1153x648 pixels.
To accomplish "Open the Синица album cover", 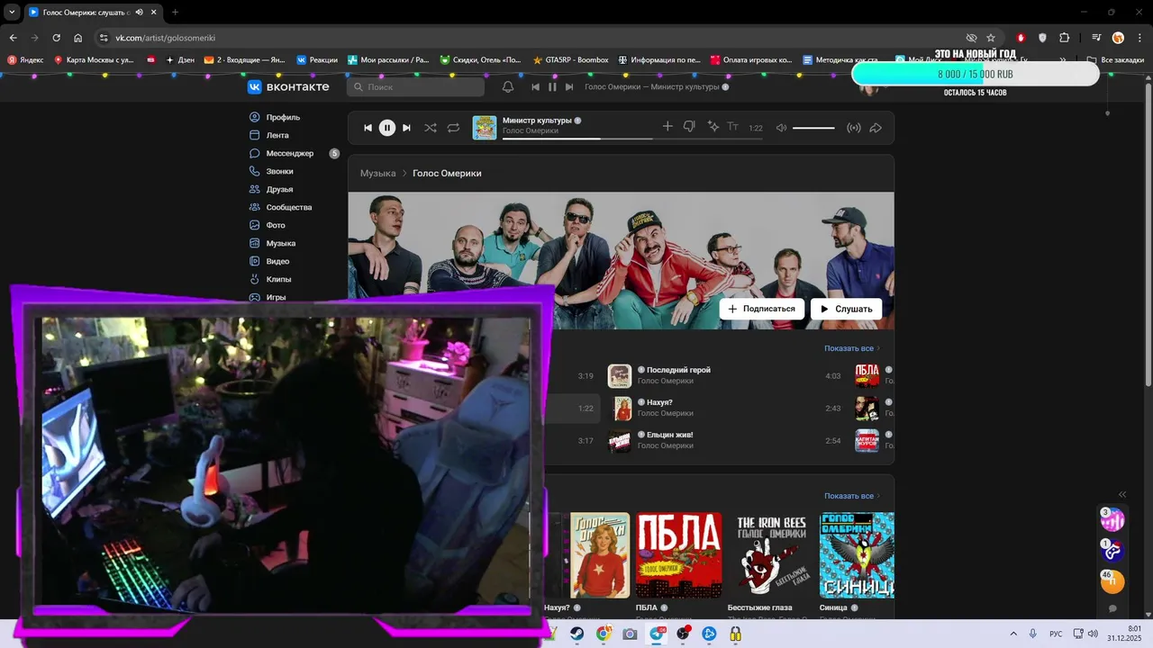I will coord(857,555).
